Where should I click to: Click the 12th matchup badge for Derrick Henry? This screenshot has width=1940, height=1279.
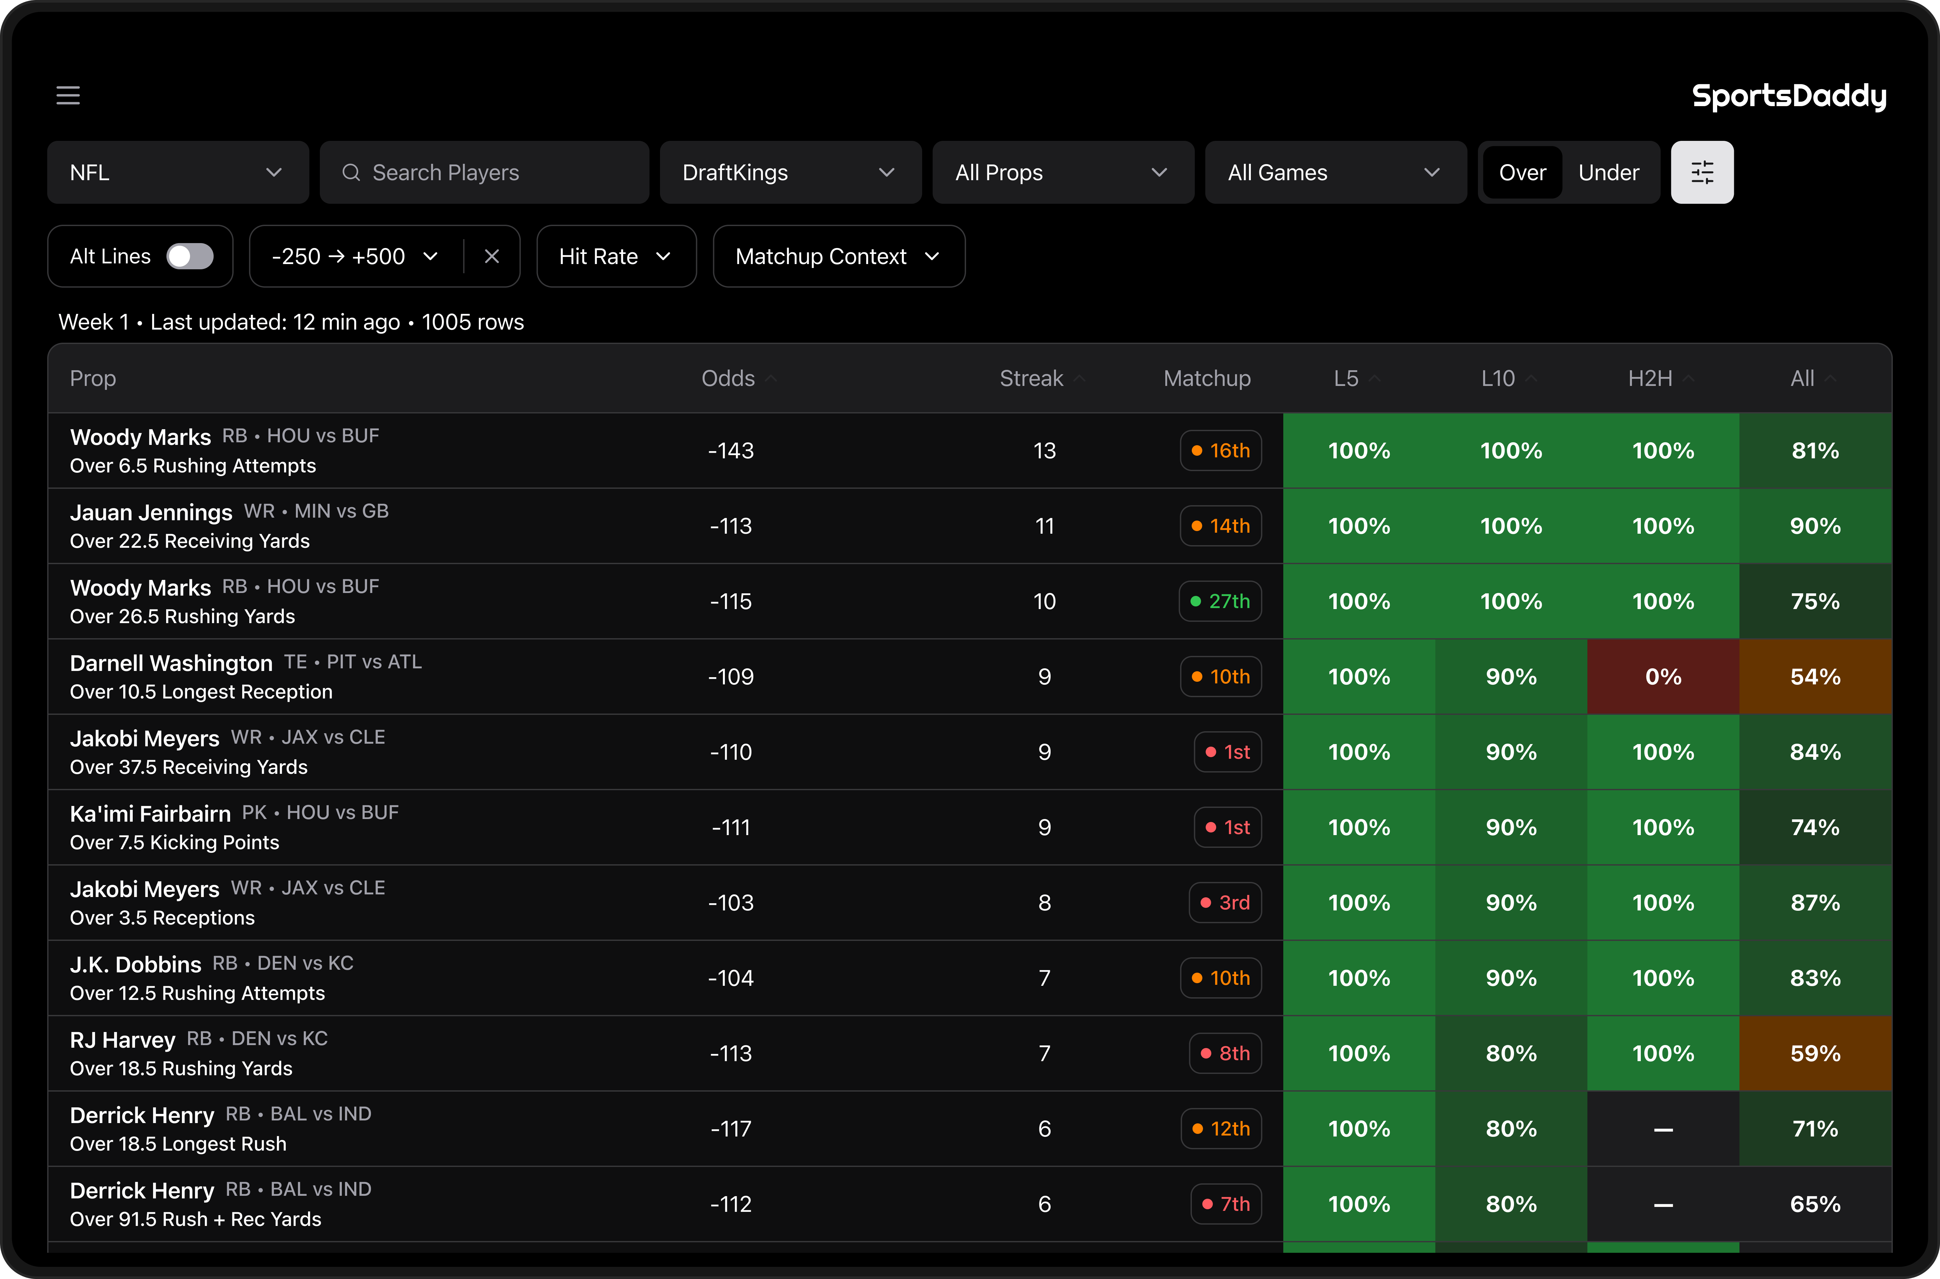coord(1221,1129)
